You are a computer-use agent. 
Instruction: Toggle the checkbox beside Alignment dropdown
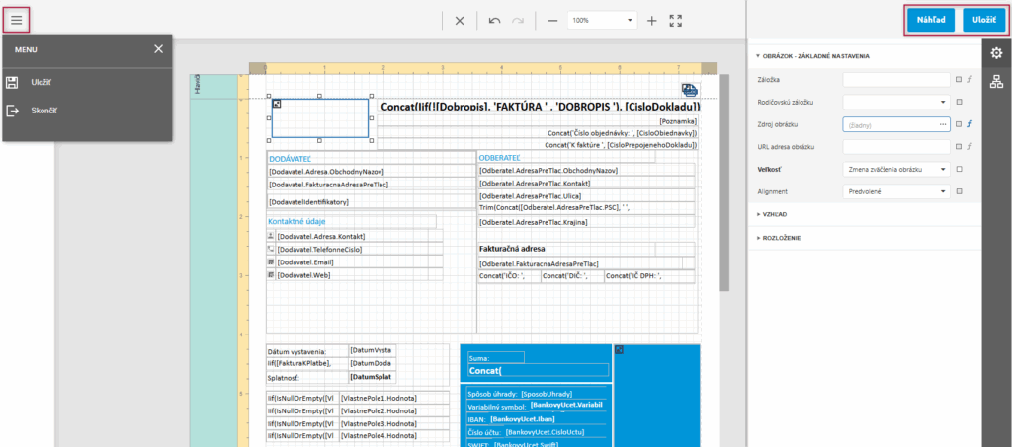pyautogui.click(x=958, y=191)
